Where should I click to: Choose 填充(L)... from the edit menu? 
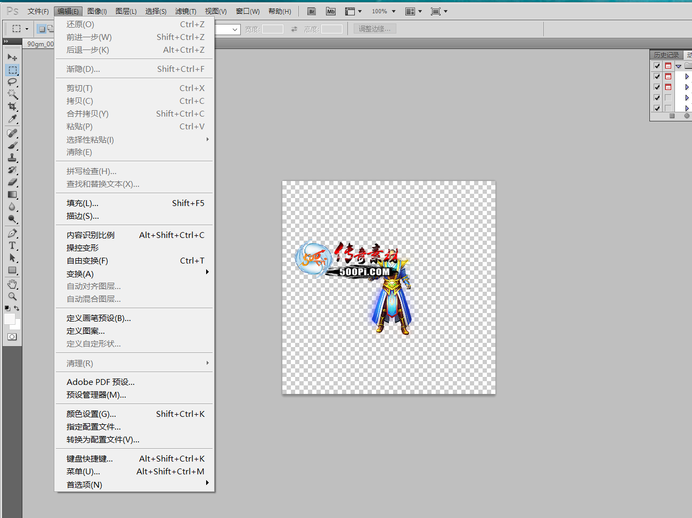point(134,203)
